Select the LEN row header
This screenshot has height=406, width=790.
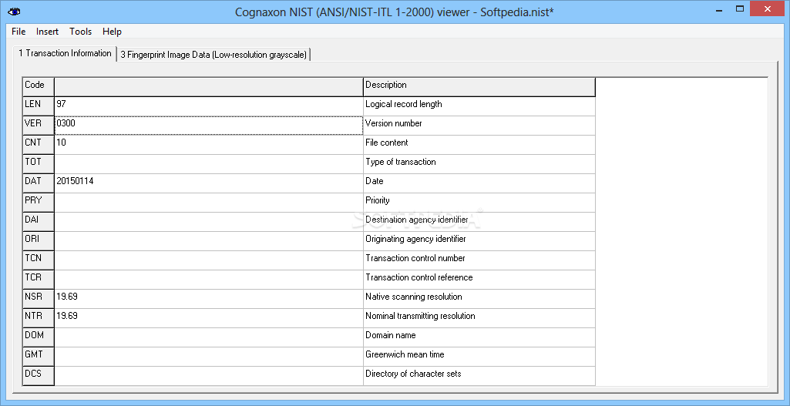pos(39,106)
